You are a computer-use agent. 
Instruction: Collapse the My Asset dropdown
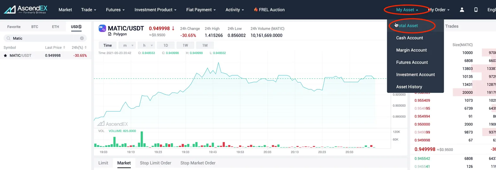pyautogui.click(x=407, y=10)
